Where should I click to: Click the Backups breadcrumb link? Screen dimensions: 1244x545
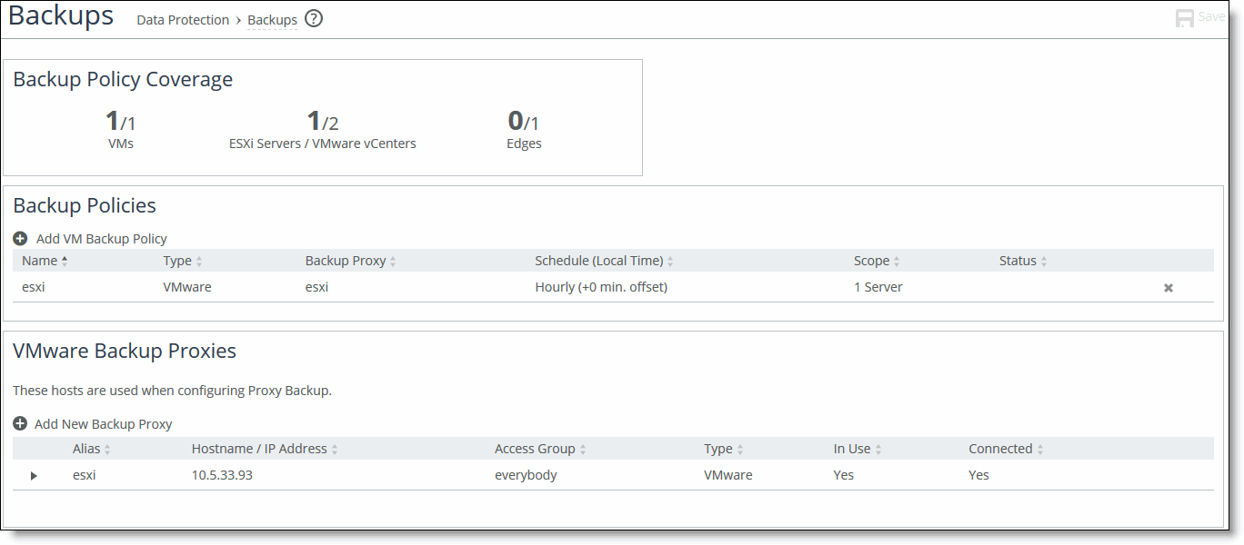click(272, 19)
